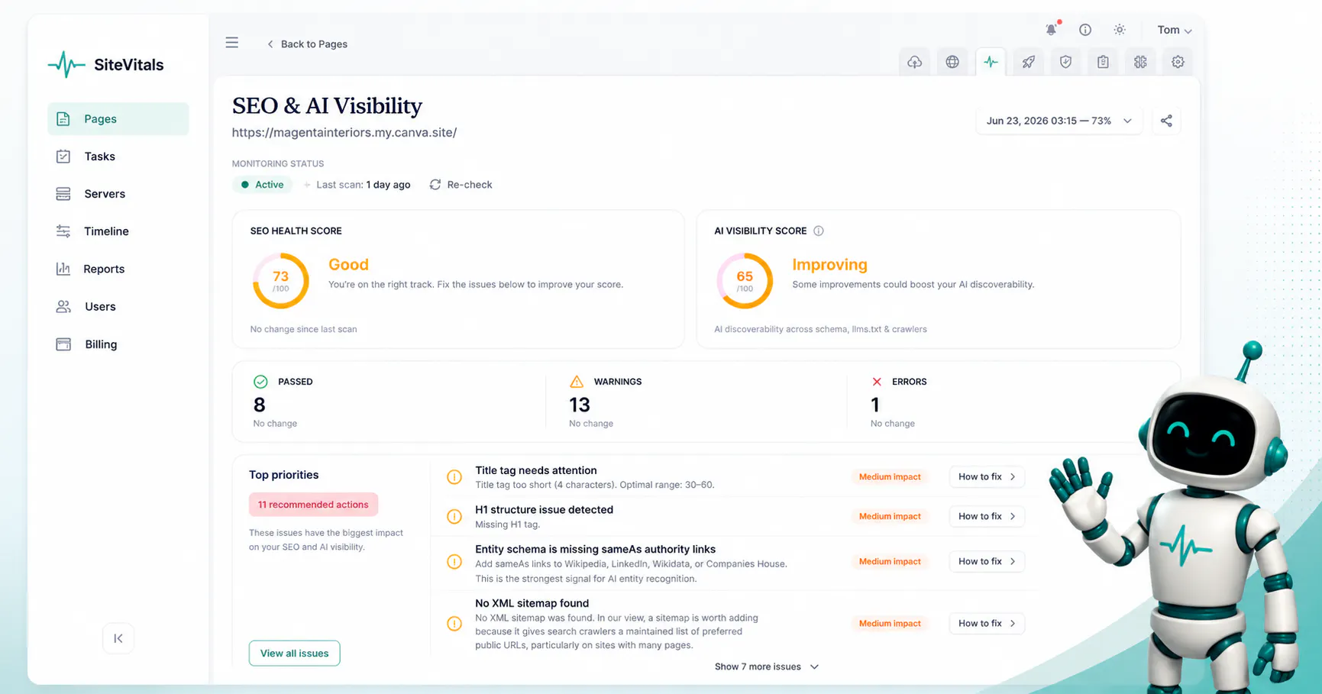Viewport: 1322px width, 694px height.
Task: Expand Show 7 more issues
Action: pyautogui.click(x=767, y=667)
